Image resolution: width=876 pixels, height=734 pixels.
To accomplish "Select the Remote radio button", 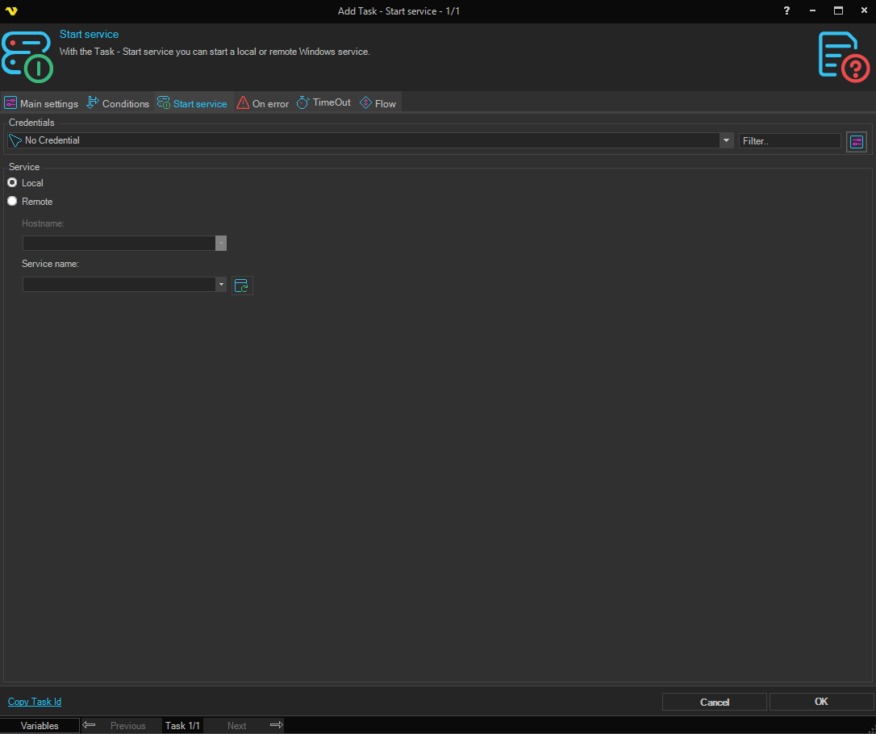I will [12, 202].
